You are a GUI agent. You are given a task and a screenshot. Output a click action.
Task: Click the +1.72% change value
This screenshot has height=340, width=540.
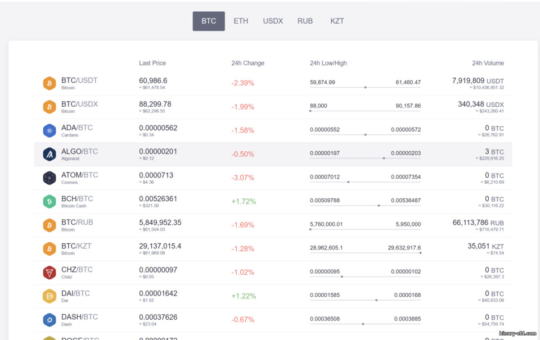click(x=244, y=202)
